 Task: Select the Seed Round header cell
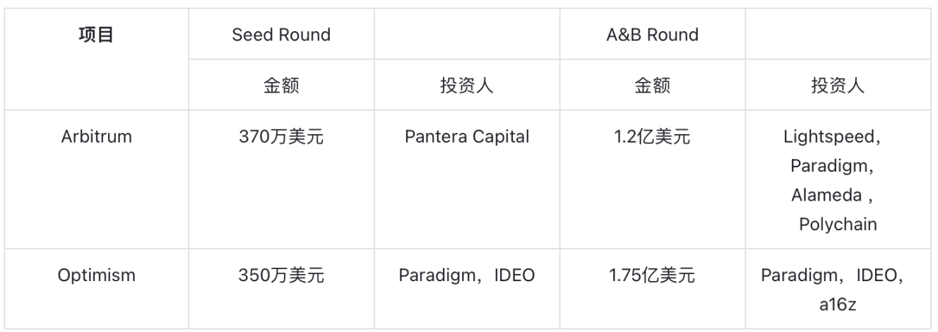coord(281,35)
